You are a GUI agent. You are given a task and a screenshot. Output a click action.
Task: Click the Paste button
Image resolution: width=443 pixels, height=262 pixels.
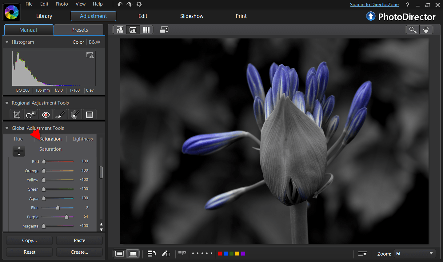pyautogui.click(x=79, y=240)
